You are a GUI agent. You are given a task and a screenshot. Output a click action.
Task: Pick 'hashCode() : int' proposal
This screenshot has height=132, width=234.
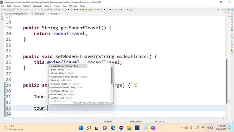[62, 95]
